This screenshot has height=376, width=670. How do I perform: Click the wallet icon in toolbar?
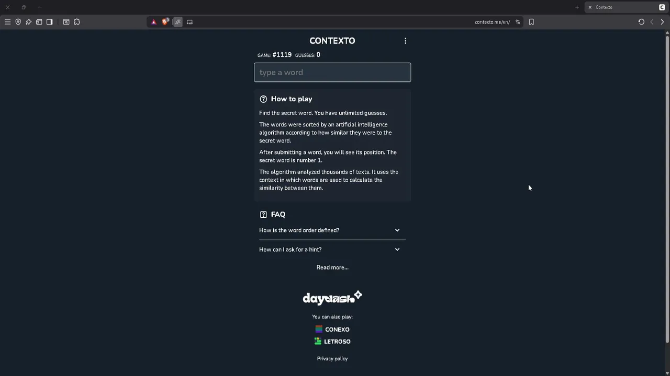39,22
